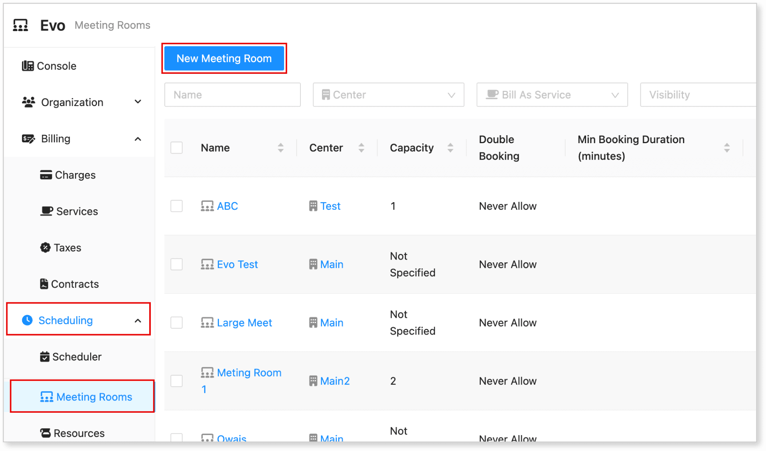Toggle the select-all header checkbox
Image resolution: width=766 pixels, height=451 pixels.
coord(176,148)
